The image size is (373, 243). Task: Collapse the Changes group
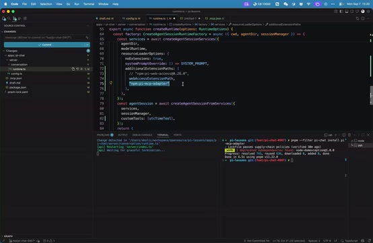click(x=10, y=51)
